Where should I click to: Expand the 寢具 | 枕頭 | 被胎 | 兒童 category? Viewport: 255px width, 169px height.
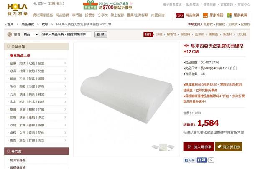click(x=37, y=71)
